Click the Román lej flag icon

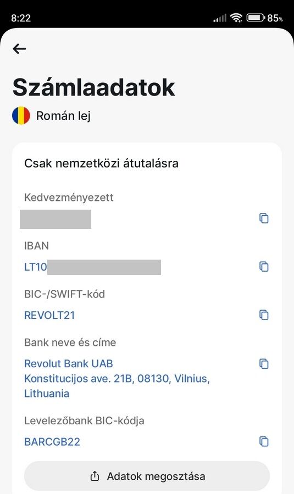21,116
